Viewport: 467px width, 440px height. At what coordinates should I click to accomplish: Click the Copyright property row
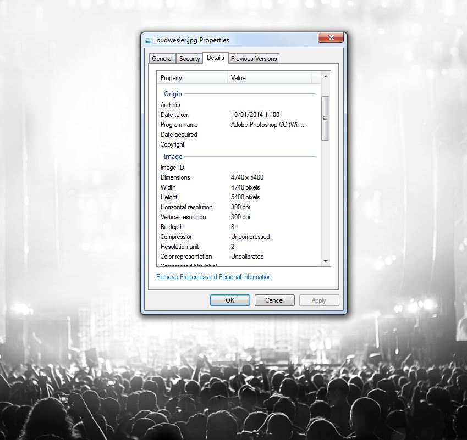(x=173, y=144)
